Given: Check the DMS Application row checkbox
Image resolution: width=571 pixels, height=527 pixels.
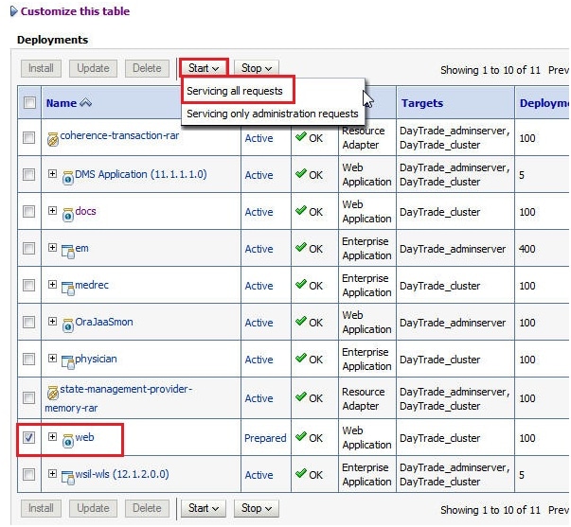Looking at the screenshot, I should (28, 175).
